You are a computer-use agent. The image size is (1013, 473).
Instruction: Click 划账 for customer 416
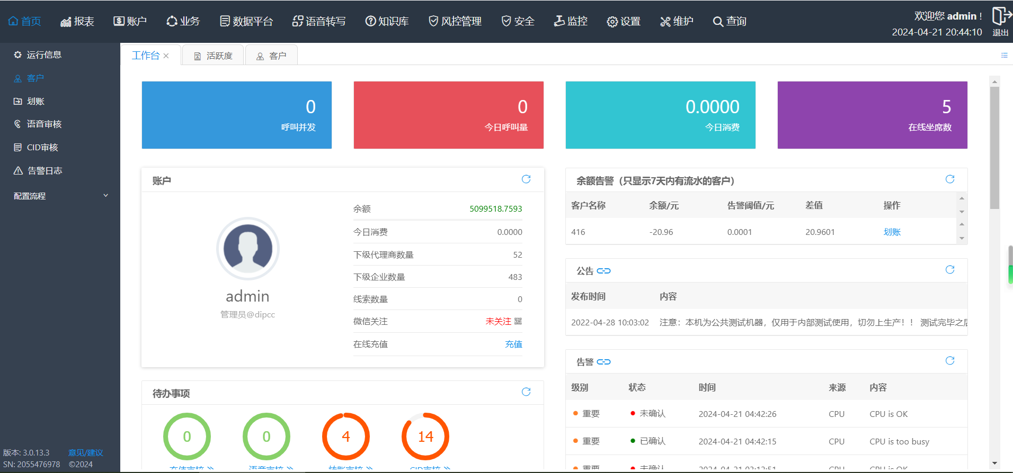pos(892,232)
